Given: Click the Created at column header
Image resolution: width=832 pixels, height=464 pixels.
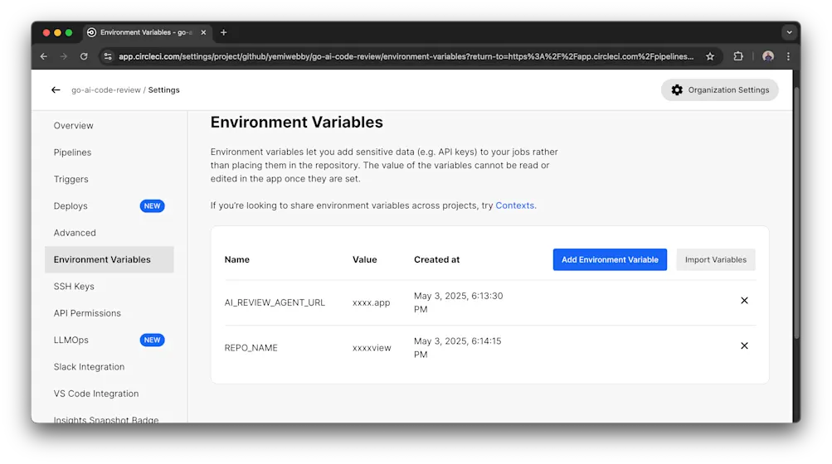Looking at the screenshot, I should click(x=436, y=260).
